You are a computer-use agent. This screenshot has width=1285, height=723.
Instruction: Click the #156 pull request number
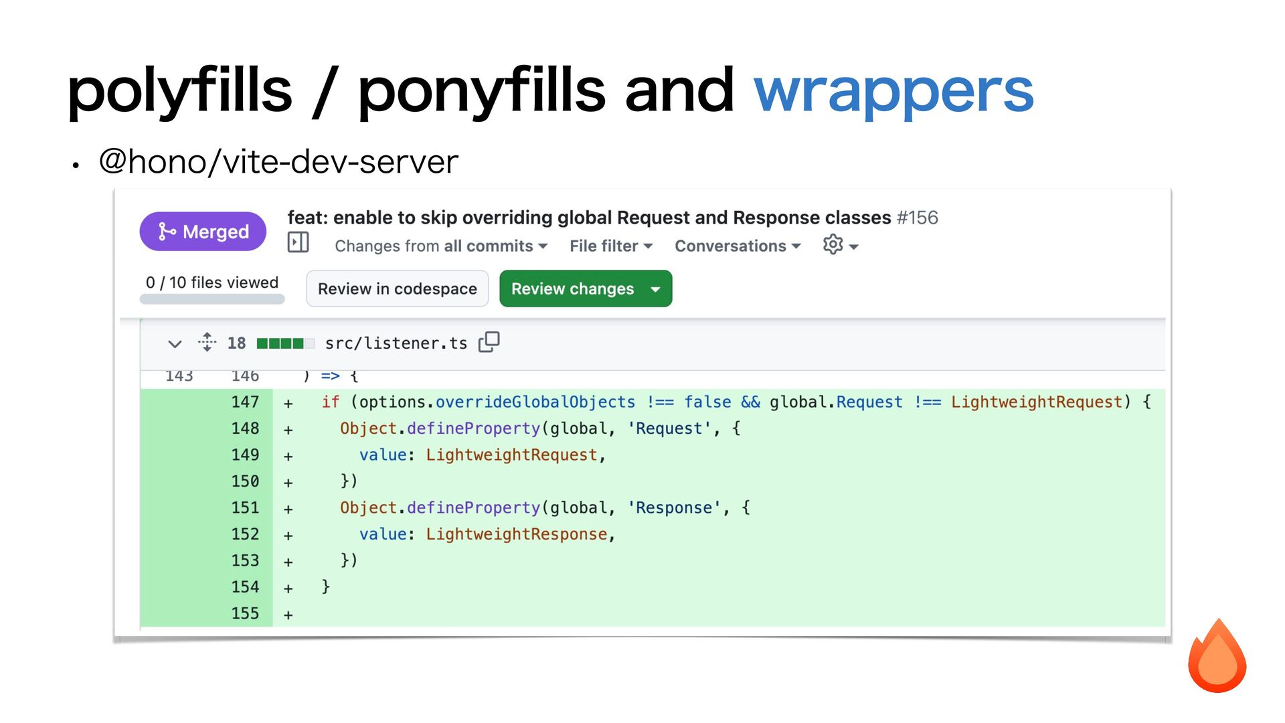click(917, 218)
